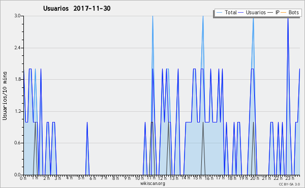Click the Usuarios/10 mins axis label
The image size is (305, 188).
pyautogui.click(x=5, y=96)
